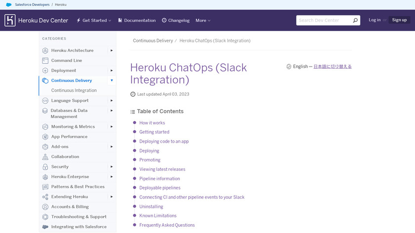Viewport: 415px width, 233px height.
Task: Click the Salesforce cloud logo icon
Action: [x=9, y=4]
